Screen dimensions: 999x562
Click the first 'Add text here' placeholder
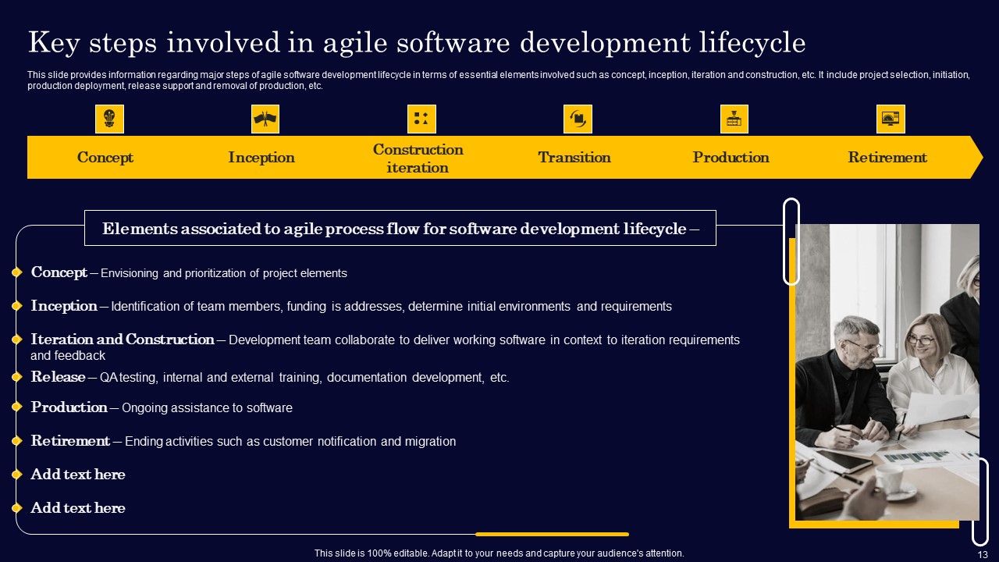pos(78,475)
